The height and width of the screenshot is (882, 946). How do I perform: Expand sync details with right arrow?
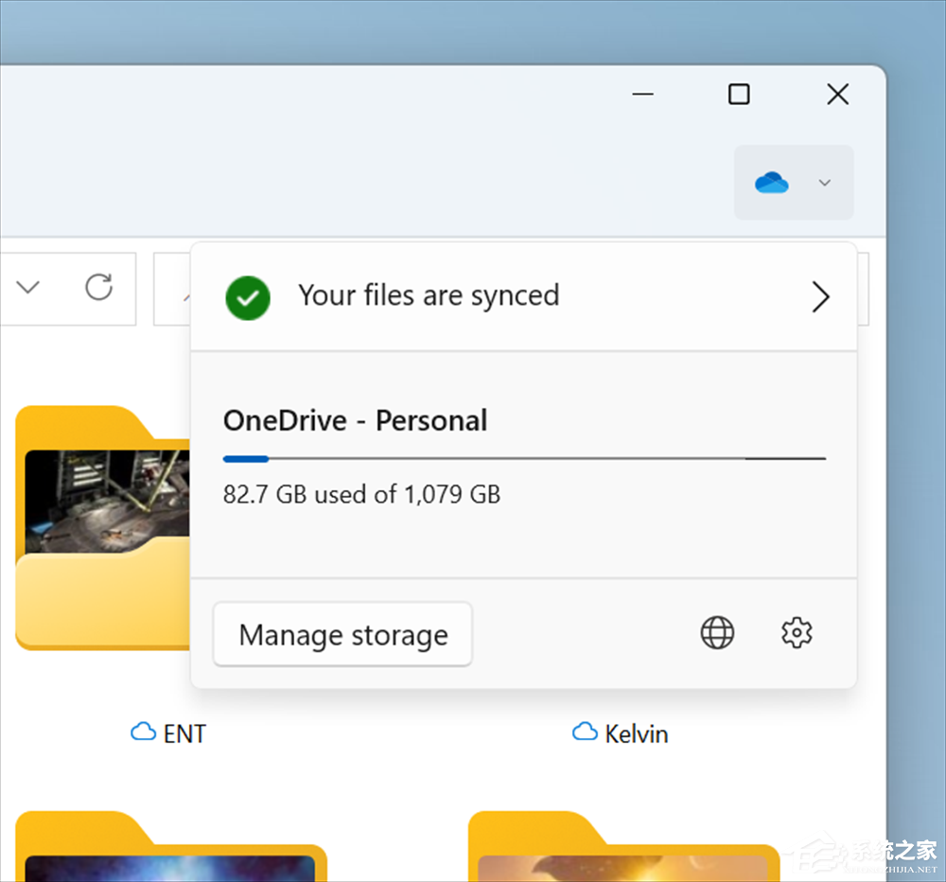[x=820, y=297]
